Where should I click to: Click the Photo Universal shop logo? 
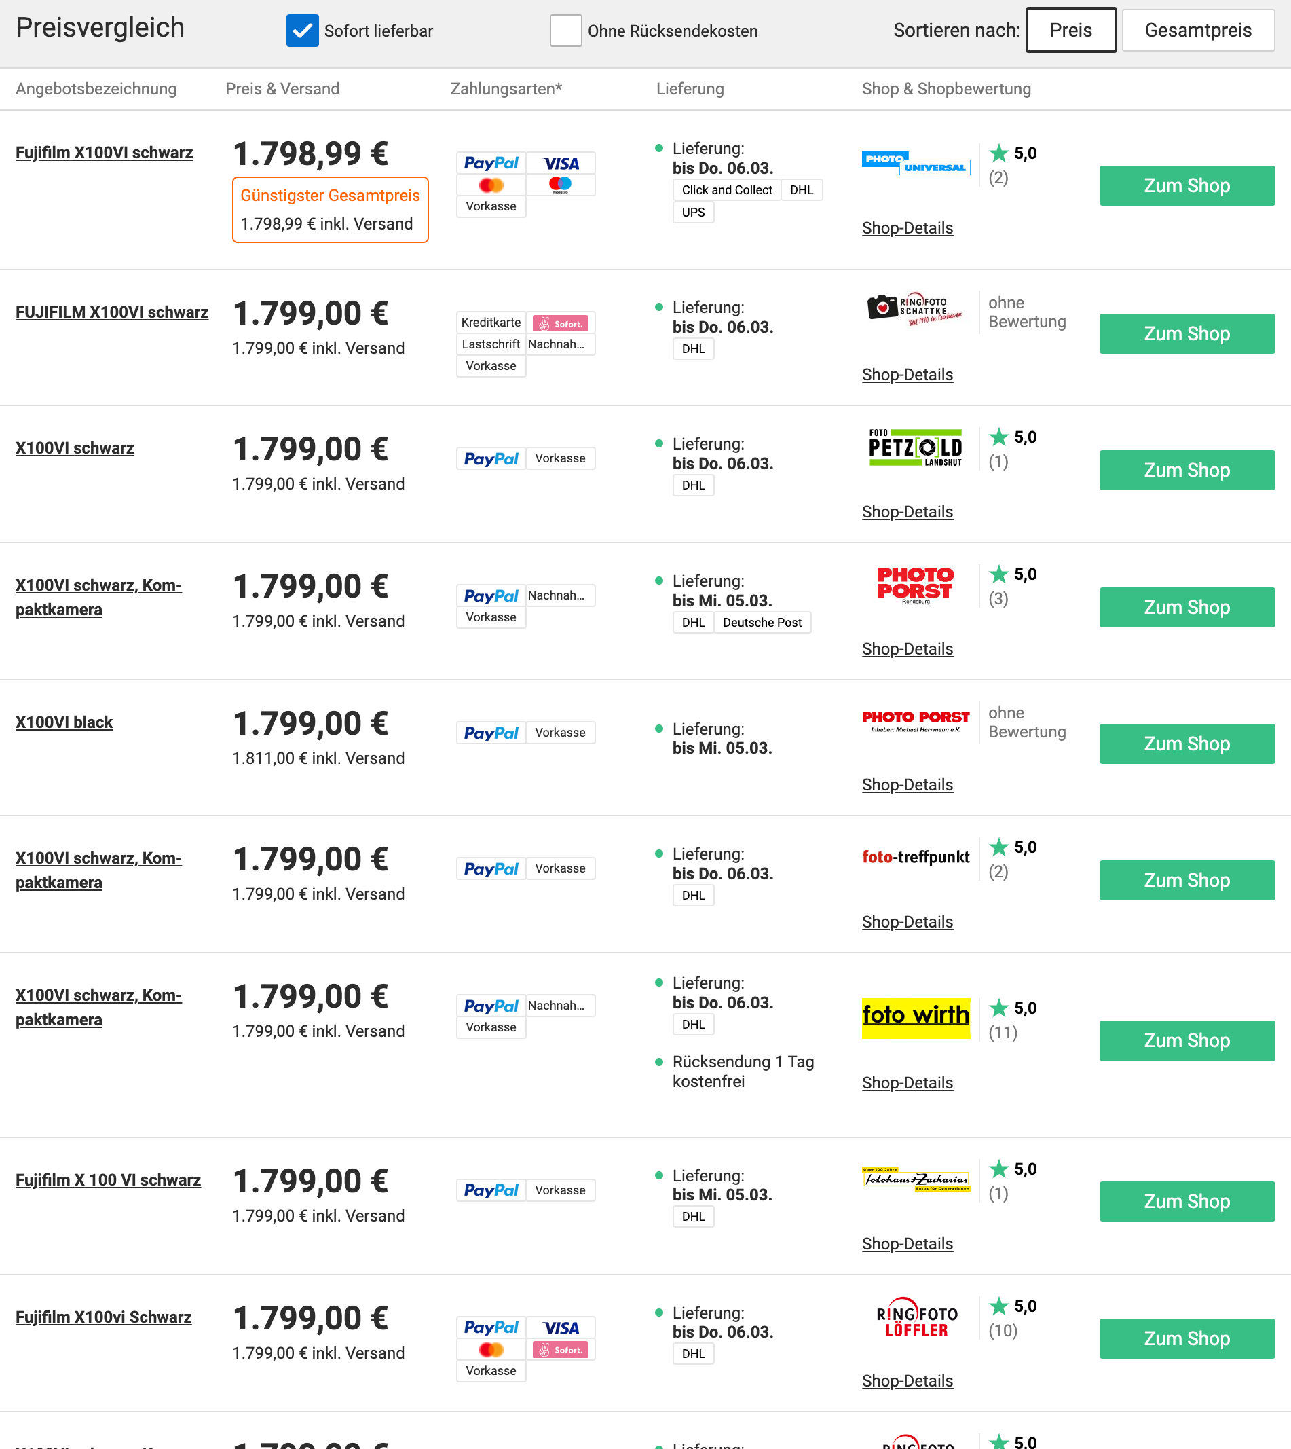pos(915,163)
